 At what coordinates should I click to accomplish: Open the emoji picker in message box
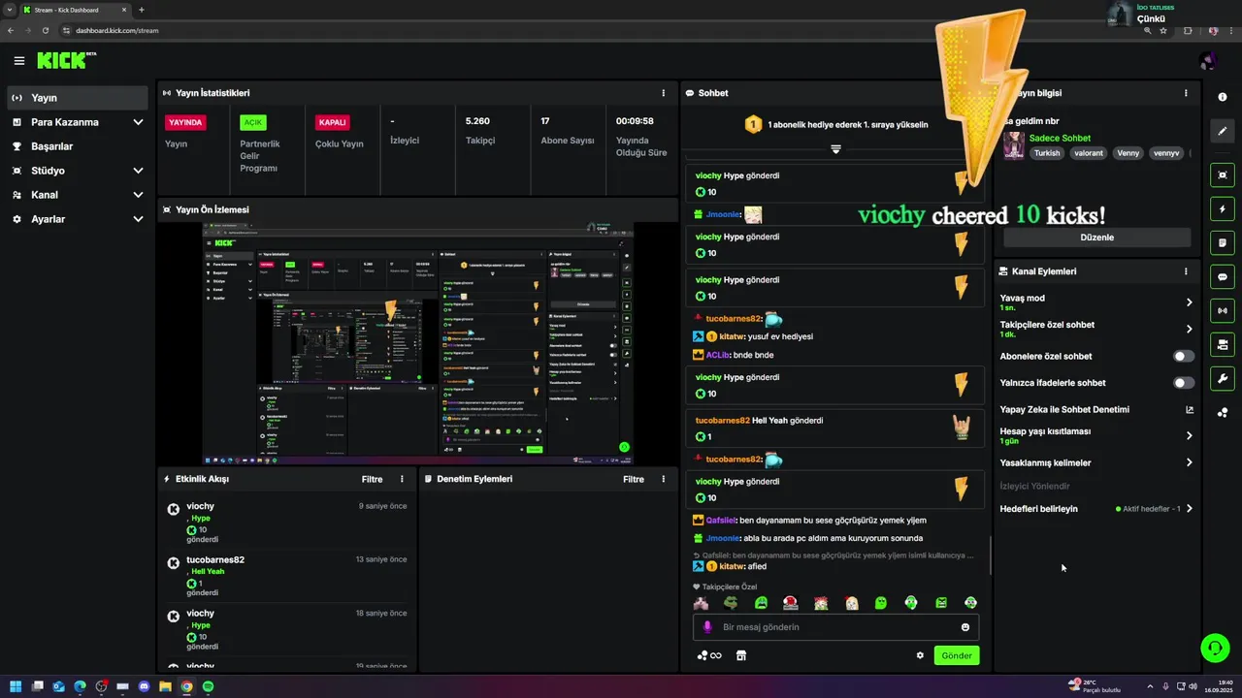coord(965,627)
